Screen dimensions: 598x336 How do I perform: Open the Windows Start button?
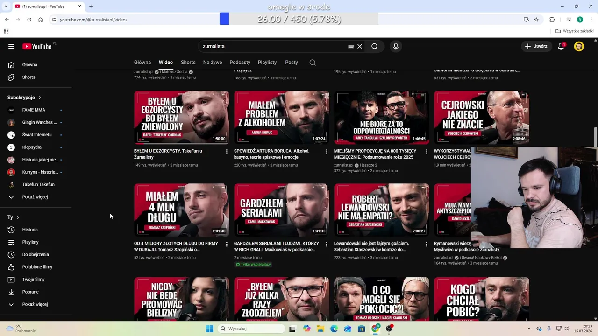tap(209, 329)
